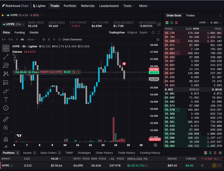Image resolution: width=224 pixels, height=171 pixels.
Task: Click the yellow reverse position button
Action: [214, 166]
